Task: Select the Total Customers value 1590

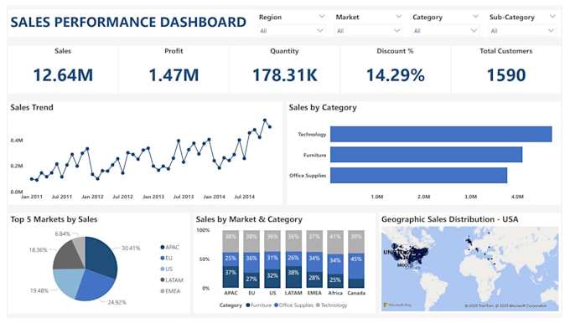Action: pos(506,75)
